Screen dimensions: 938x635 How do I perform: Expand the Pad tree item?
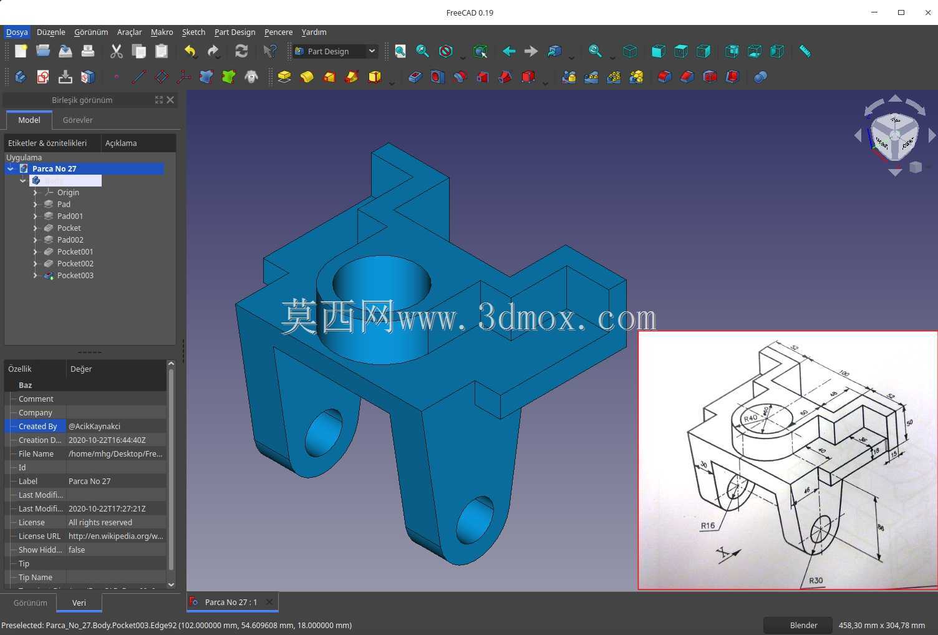pyautogui.click(x=36, y=205)
